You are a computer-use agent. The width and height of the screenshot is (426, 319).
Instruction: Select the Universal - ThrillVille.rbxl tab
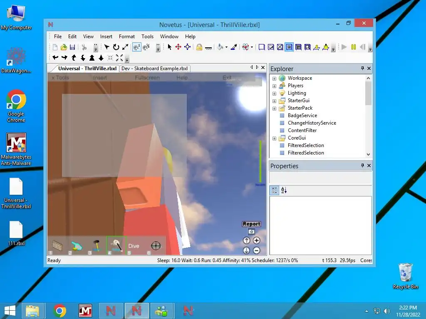[87, 69]
